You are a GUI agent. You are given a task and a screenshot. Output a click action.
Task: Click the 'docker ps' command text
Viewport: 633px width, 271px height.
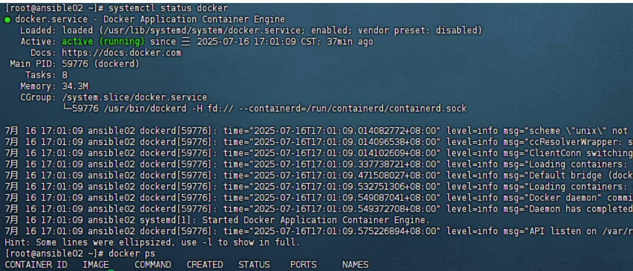(x=132, y=254)
